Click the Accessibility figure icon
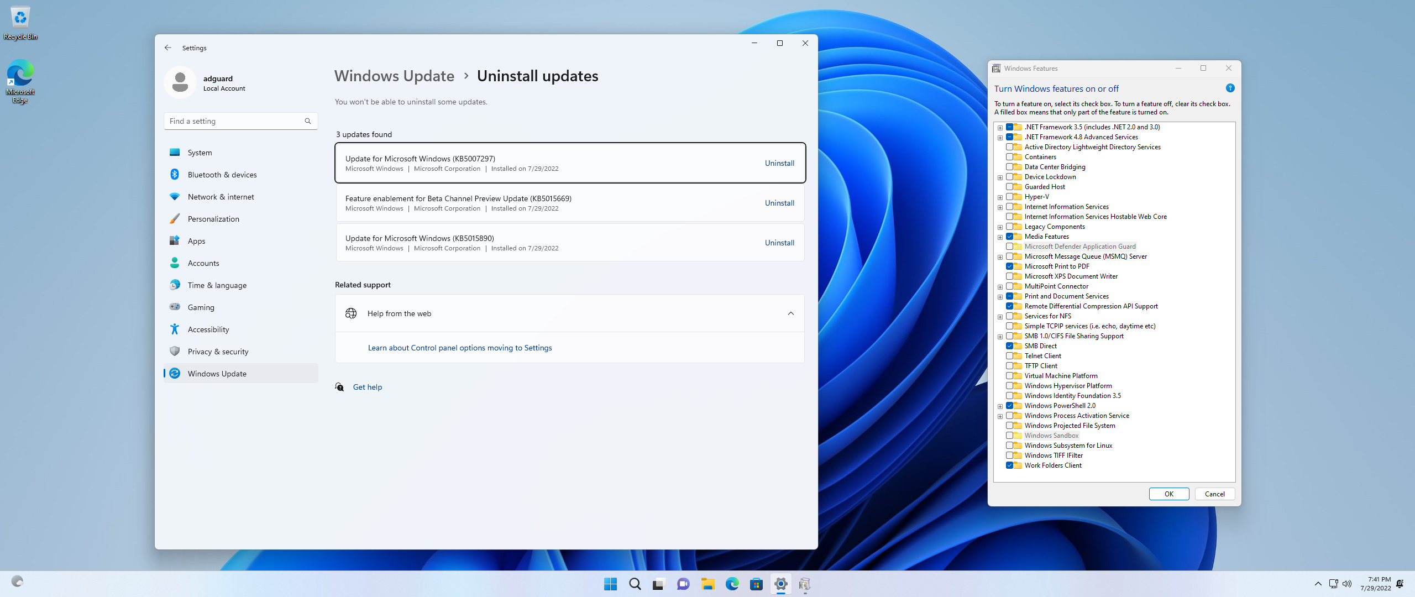1415x597 pixels. (x=175, y=329)
